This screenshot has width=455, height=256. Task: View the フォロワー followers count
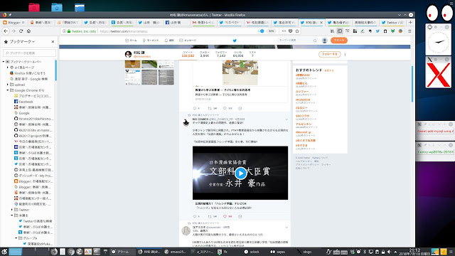coord(221,54)
